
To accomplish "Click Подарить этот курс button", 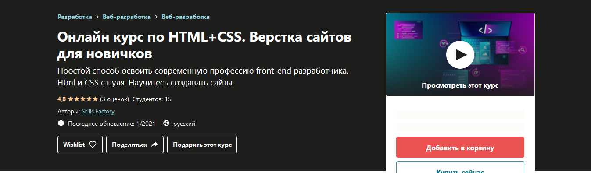I will [x=202, y=145].
